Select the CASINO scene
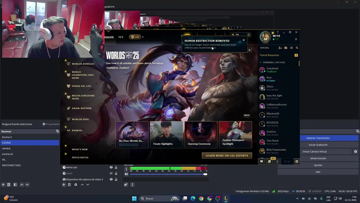 click(x=30, y=143)
